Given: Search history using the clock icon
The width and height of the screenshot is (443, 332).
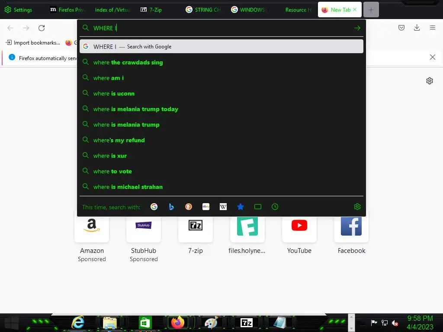Looking at the screenshot, I should 275,207.
